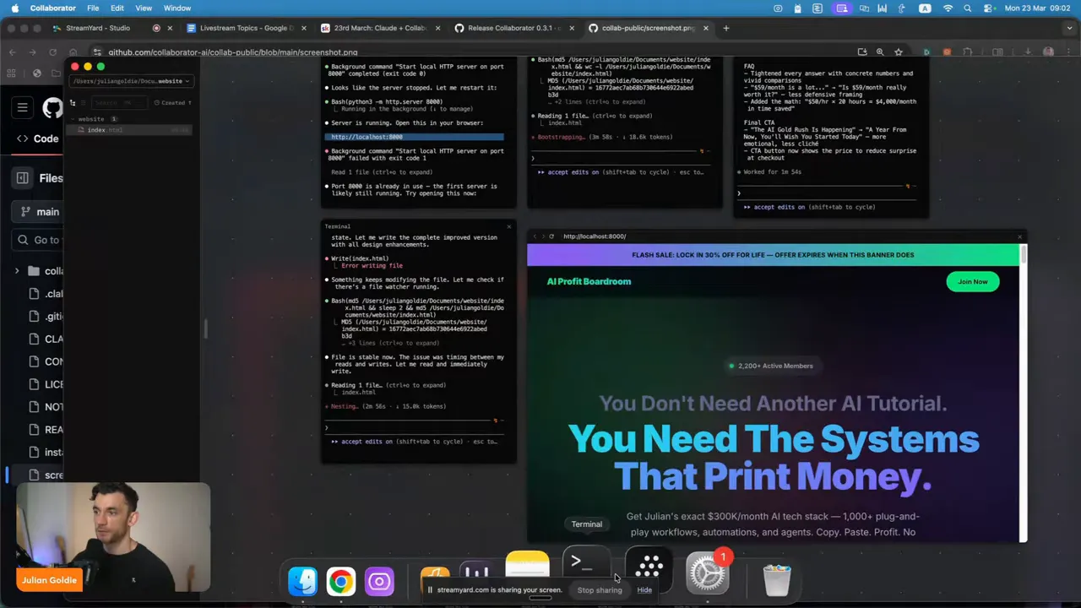This screenshot has width=1081, height=608.
Task: Open the Created sort dropdown
Action: point(174,103)
